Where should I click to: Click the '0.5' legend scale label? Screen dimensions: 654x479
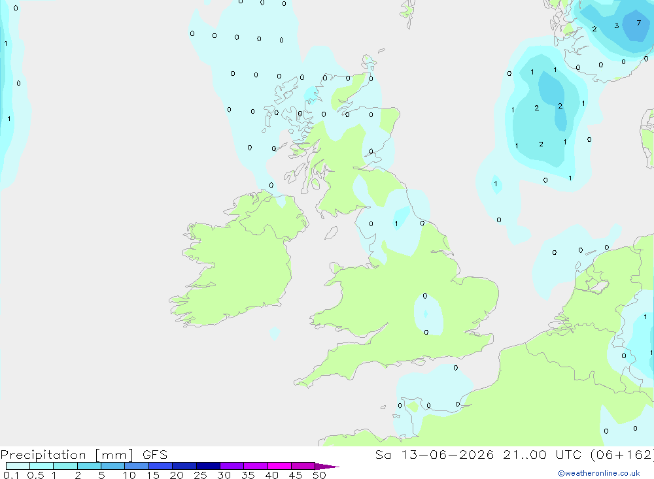point(35,475)
